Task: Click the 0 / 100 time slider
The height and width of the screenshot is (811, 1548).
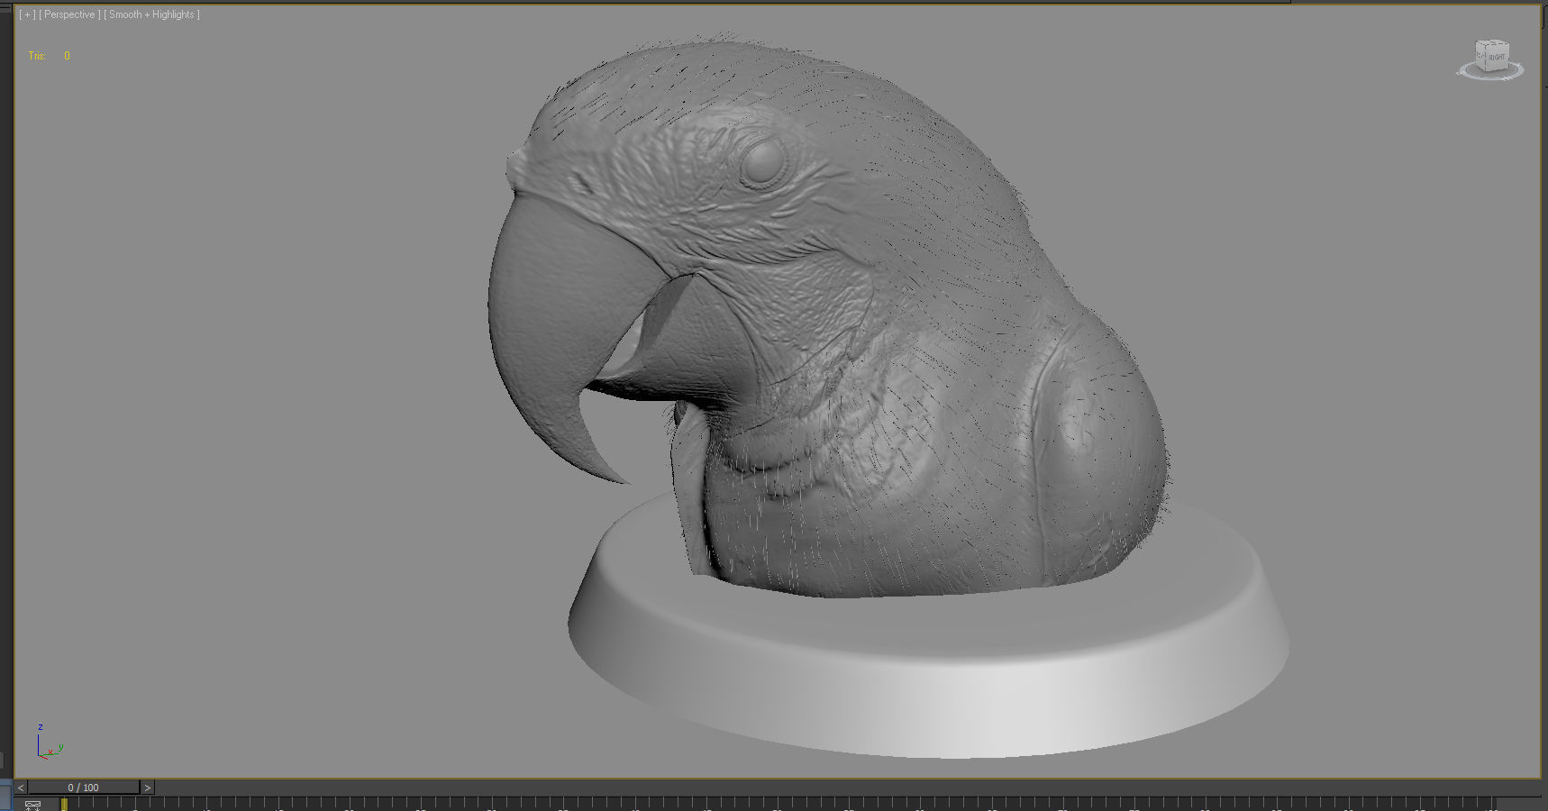Action: coord(84,788)
